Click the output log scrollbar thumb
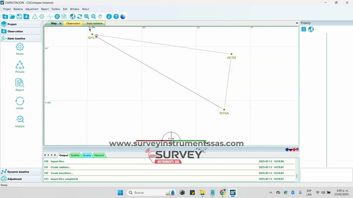This screenshot has width=353, height=198. click(297, 176)
